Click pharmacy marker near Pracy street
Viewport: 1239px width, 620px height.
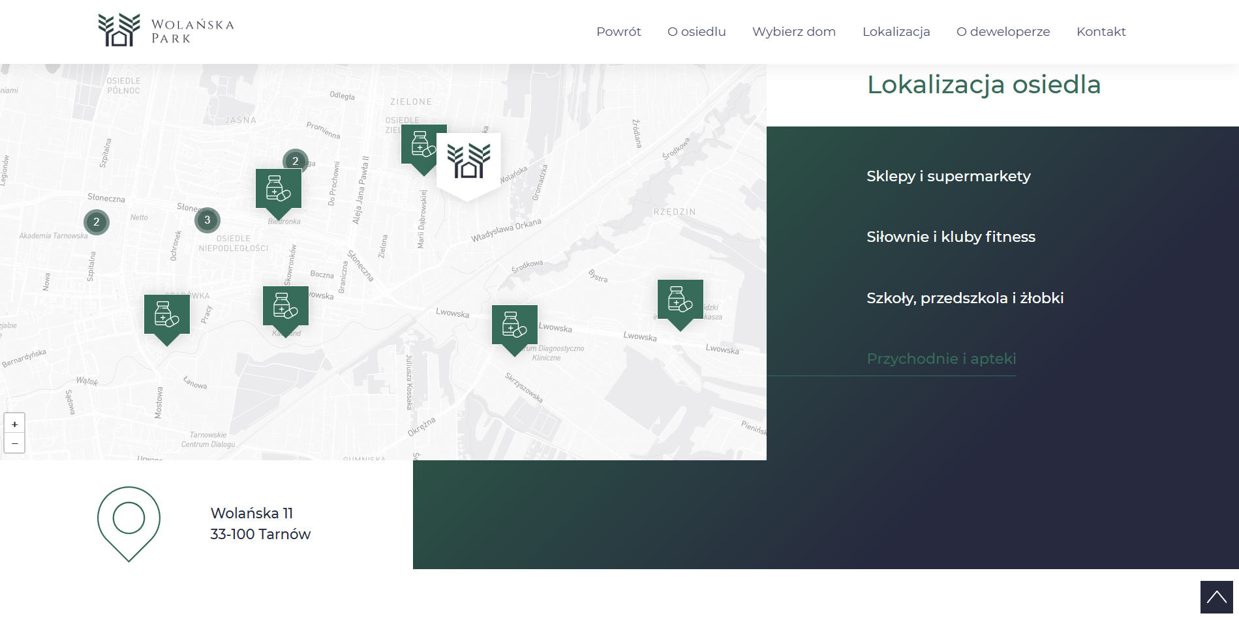167,319
